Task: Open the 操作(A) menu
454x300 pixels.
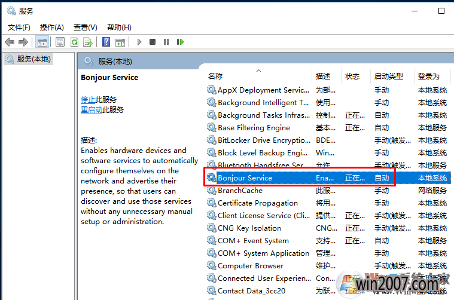Action: [x=52, y=27]
